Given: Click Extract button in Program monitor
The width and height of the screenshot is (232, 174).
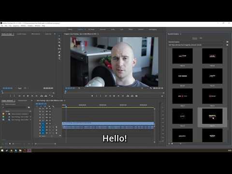Looking at the screenshot, I should coord(132,96).
